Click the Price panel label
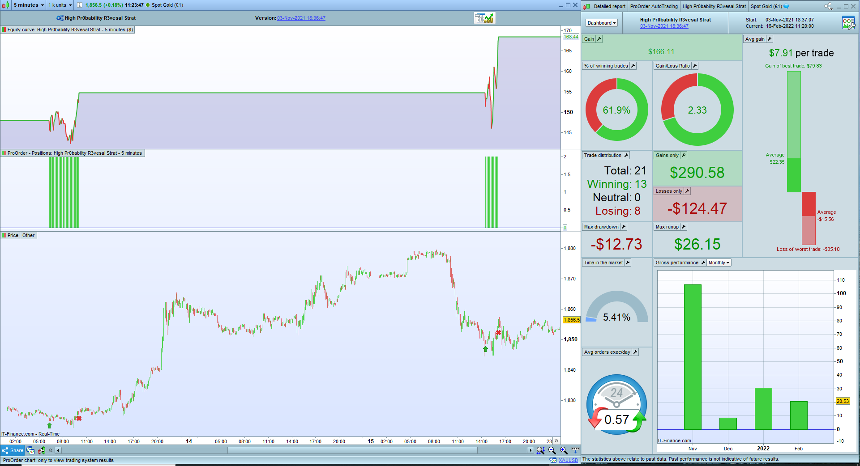The height and width of the screenshot is (466, 860). [10, 235]
